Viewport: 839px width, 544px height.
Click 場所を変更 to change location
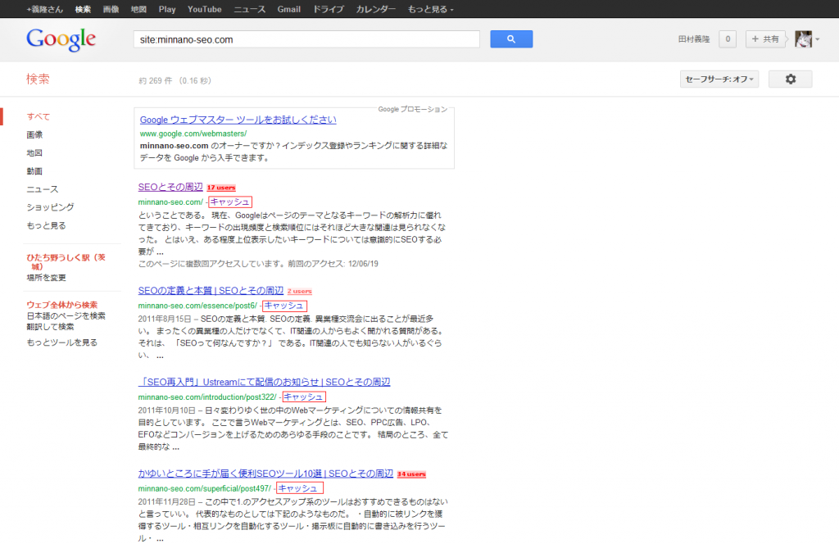(46, 278)
